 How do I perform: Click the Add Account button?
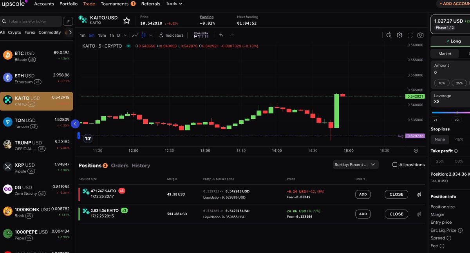pos(454,4)
